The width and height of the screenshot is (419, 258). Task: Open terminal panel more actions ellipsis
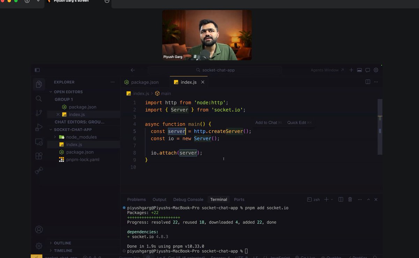[x=359, y=199]
